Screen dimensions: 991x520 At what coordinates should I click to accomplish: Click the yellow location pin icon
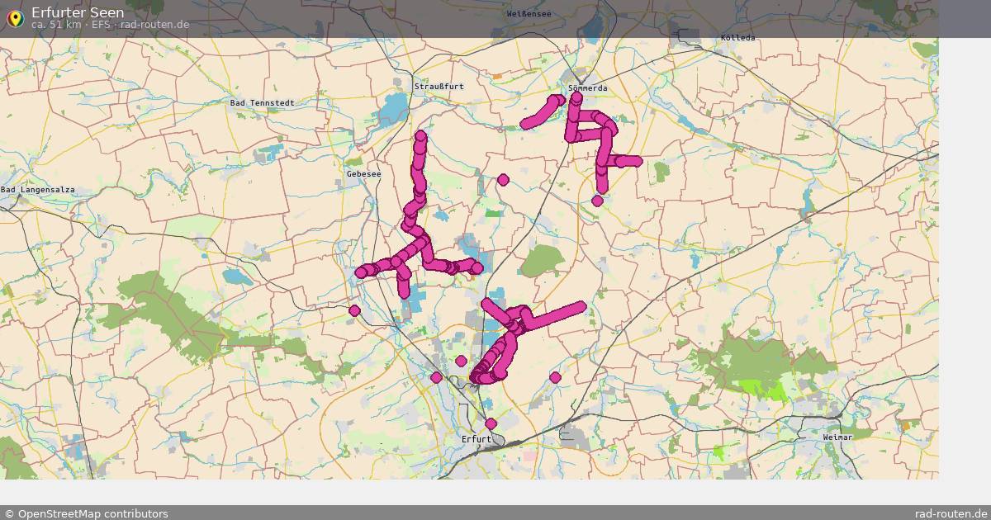(x=14, y=18)
